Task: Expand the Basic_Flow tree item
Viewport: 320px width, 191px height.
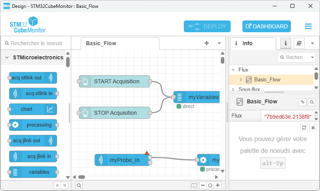Action: coord(241,80)
